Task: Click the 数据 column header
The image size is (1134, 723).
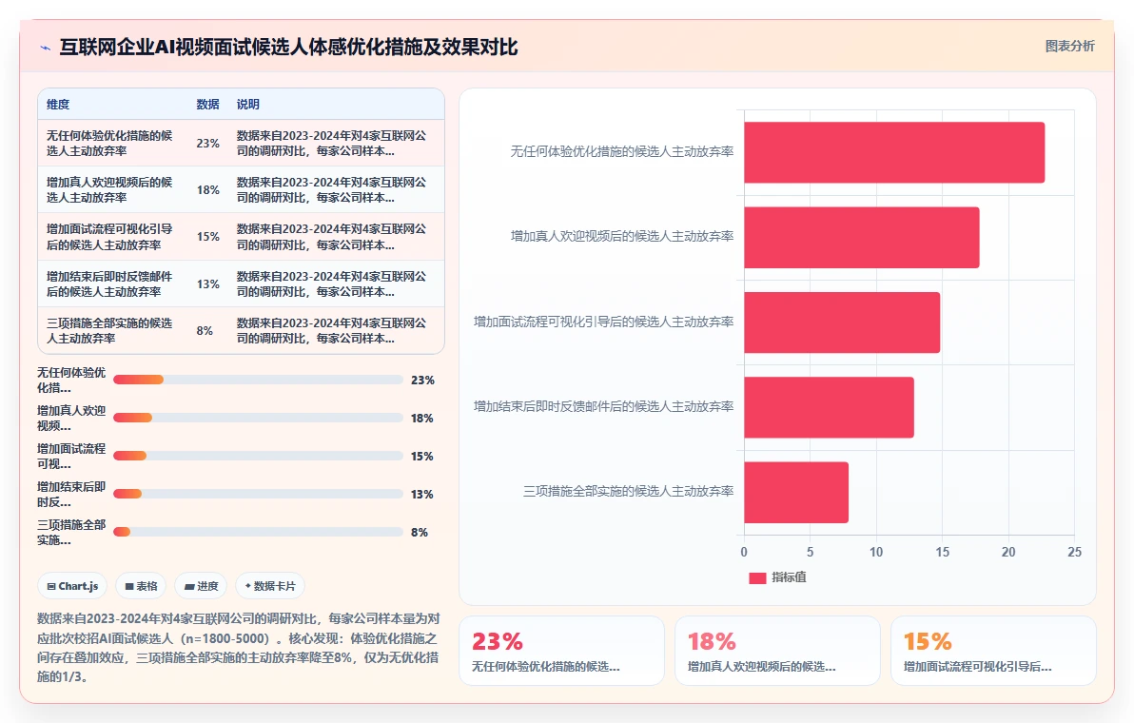Action: (x=207, y=104)
